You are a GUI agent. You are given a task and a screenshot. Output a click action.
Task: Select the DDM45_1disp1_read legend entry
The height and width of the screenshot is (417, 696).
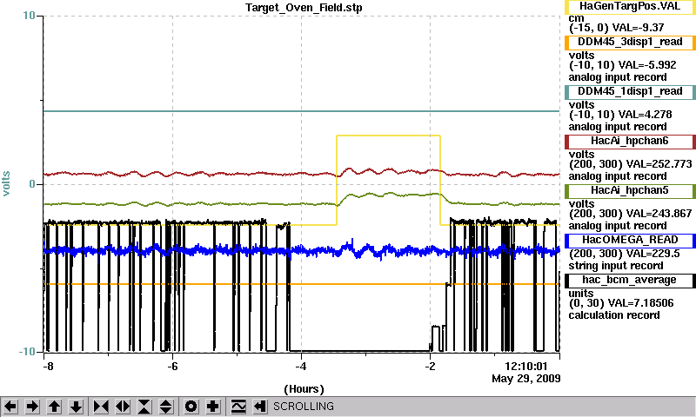click(630, 92)
